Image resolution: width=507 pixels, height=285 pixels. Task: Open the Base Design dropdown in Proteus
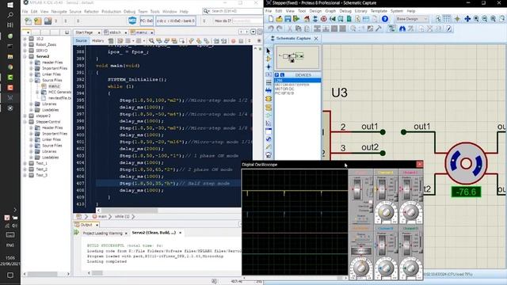pos(412,19)
